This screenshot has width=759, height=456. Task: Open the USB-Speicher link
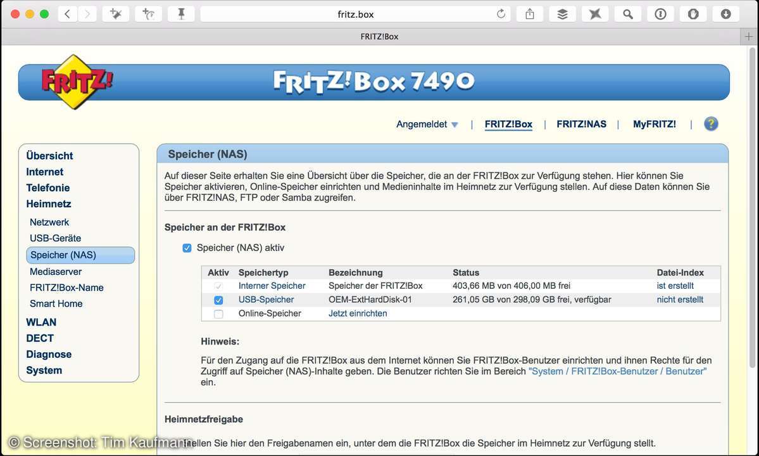tap(267, 300)
